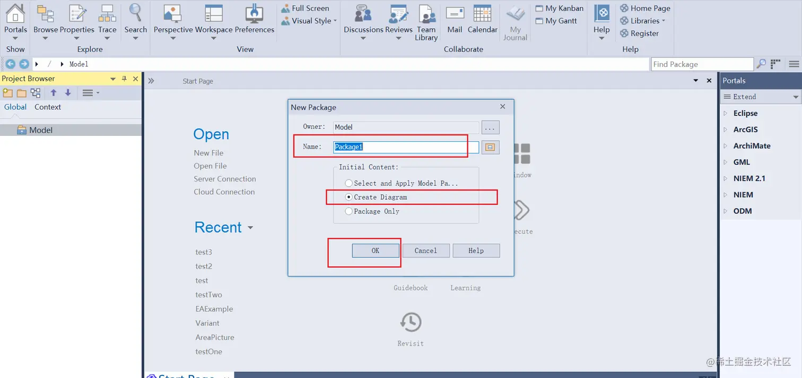Pin the Project Browser panel
The height and width of the screenshot is (378, 802).
pyautogui.click(x=124, y=79)
